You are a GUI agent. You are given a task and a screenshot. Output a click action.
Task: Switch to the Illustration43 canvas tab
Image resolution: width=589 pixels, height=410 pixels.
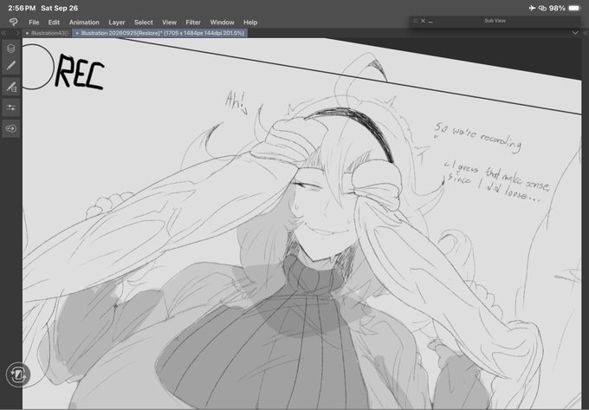(47, 33)
